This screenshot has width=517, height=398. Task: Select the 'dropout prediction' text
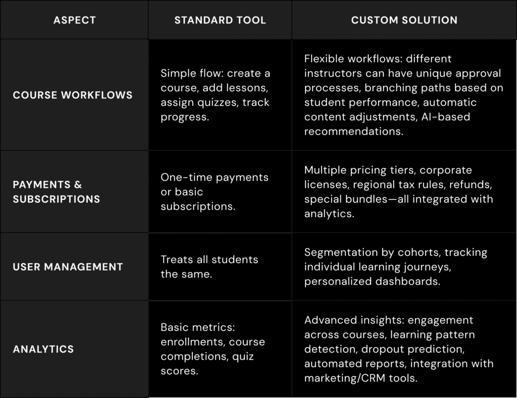point(413,349)
